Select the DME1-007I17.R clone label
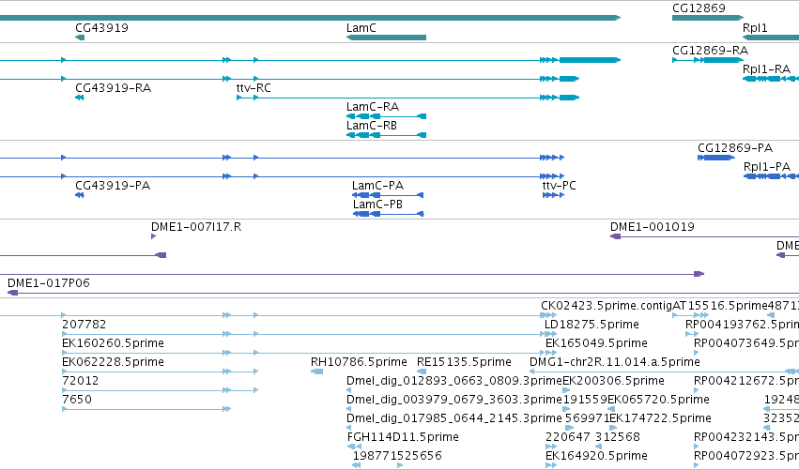799x470 pixels. 196,227
